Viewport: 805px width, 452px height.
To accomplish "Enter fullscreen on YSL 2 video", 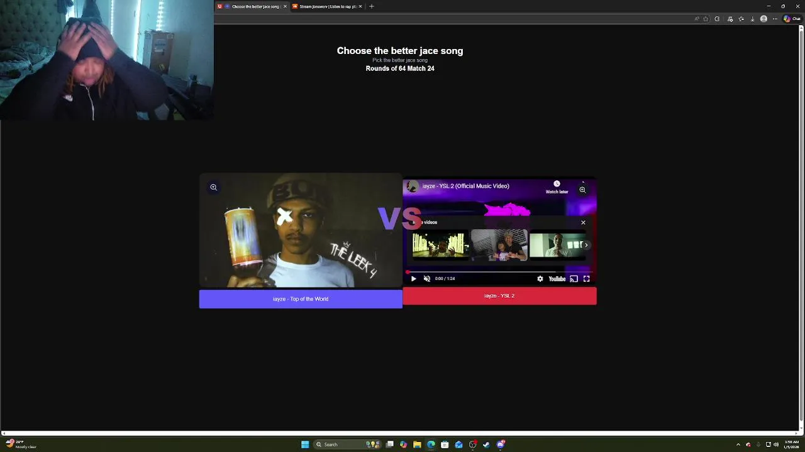I will 586,279.
